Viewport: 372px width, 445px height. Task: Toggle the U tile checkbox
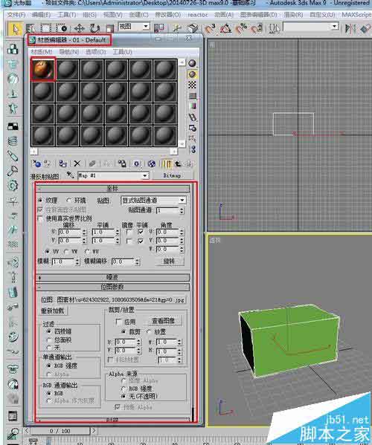click(141, 232)
